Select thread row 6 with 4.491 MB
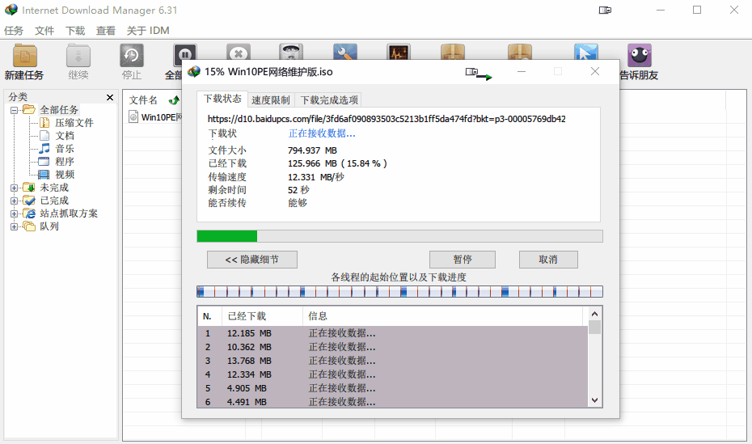 pos(393,402)
